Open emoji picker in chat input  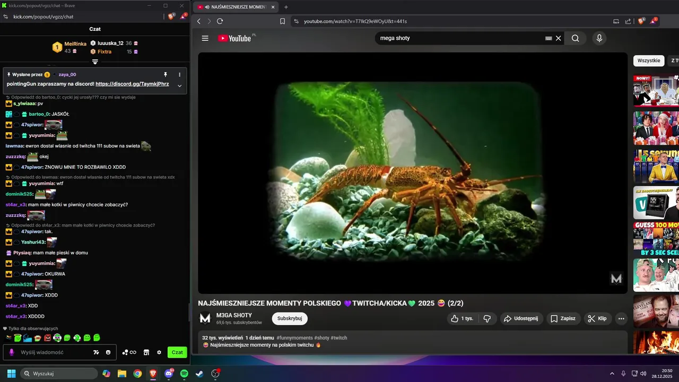(x=108, y=352)
